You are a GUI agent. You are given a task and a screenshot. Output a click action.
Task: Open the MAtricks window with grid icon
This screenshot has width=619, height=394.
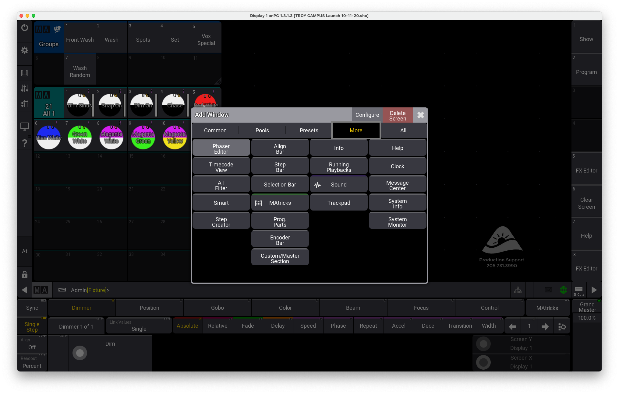280,203
